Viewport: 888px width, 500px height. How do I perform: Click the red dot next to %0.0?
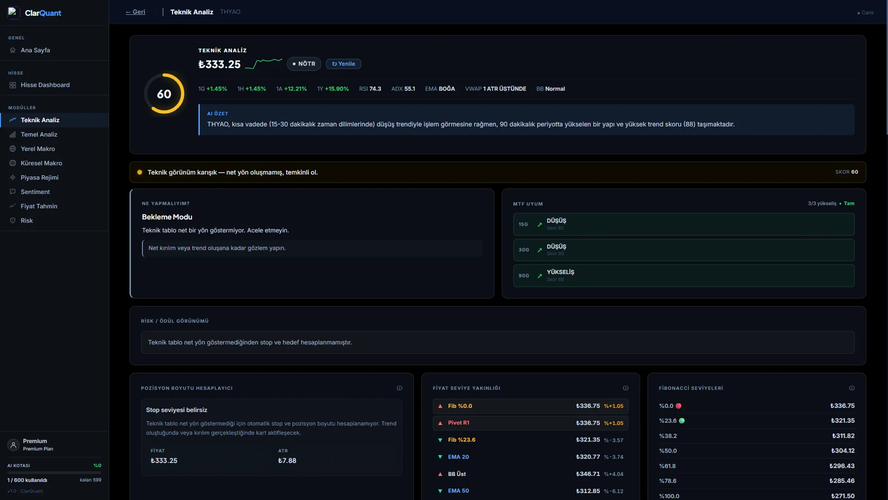(678, 406)
